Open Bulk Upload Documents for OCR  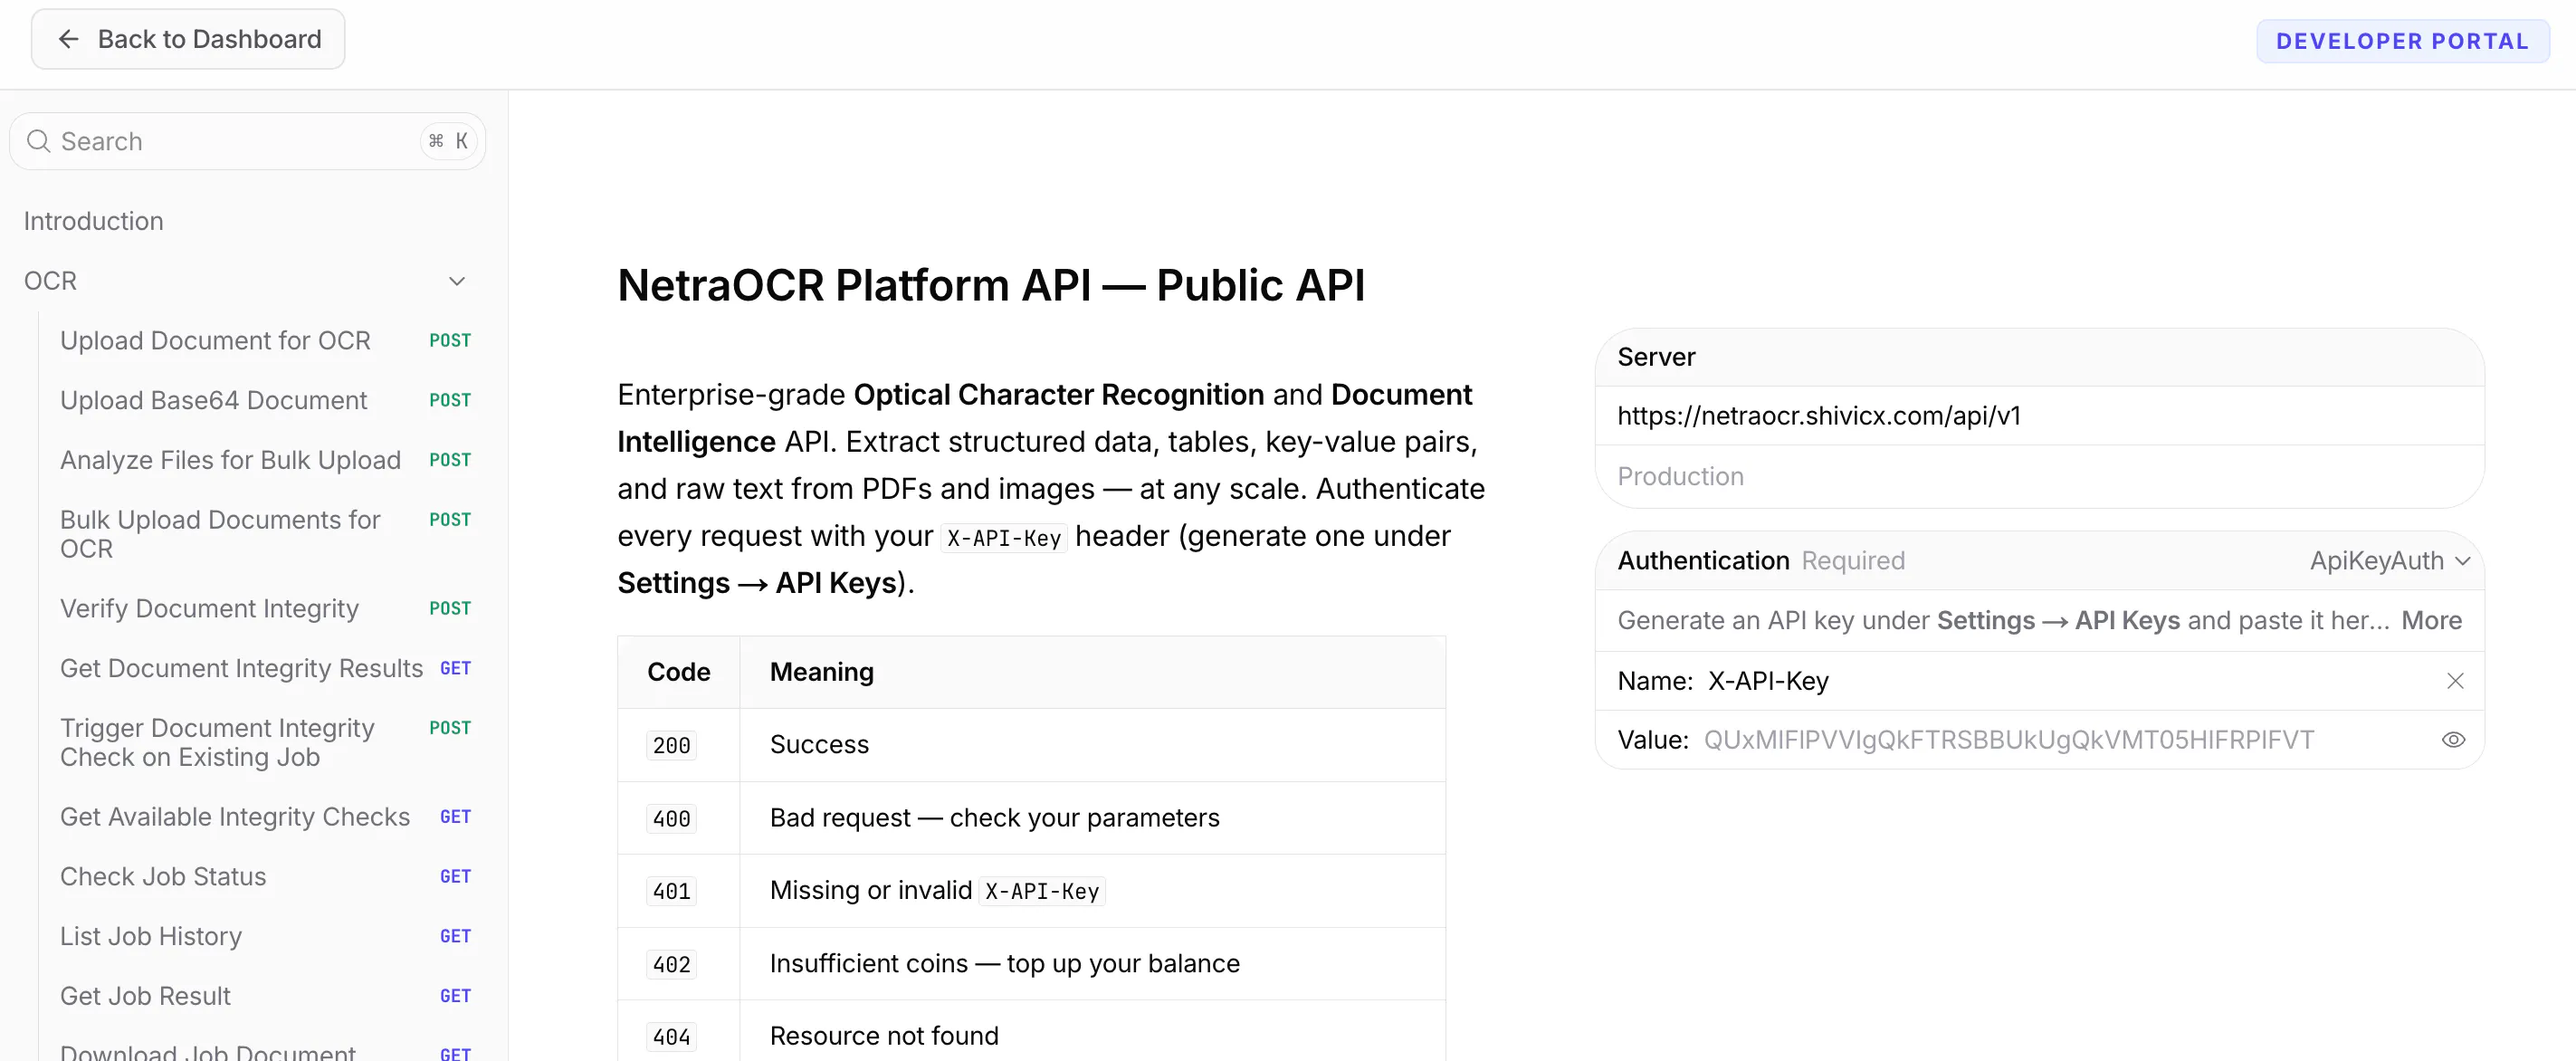point(265,534)
